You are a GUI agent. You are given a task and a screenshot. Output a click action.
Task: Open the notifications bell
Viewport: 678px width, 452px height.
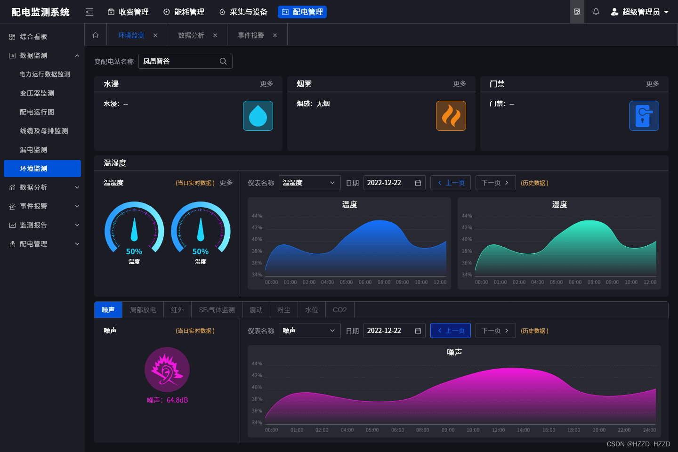pyautogui.click(x=596, y=12)
